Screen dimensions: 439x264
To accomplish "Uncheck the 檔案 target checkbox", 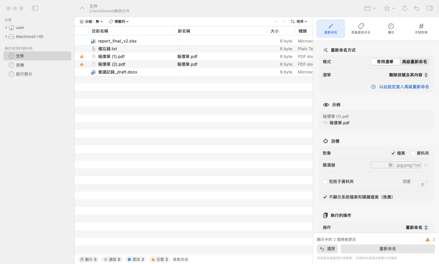I will pos(393,153).
